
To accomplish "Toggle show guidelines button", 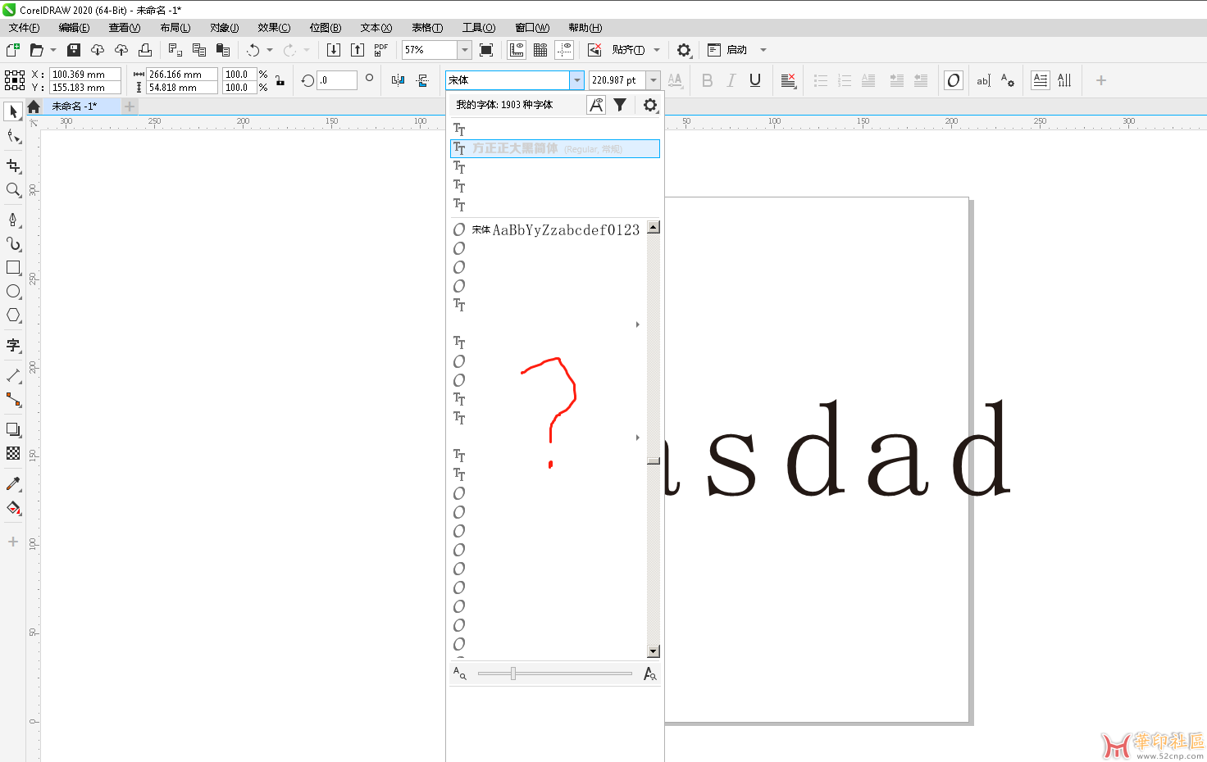I will 564,50.
